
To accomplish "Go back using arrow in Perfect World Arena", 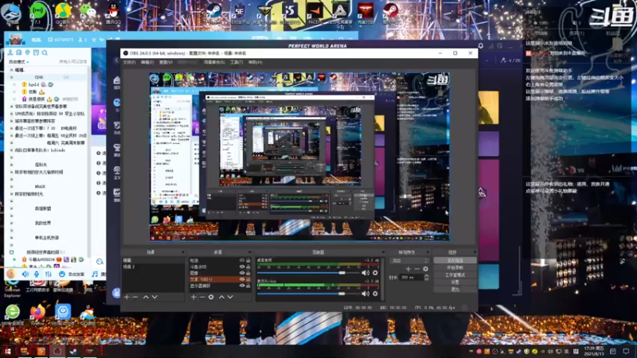I will pos(116,60).
